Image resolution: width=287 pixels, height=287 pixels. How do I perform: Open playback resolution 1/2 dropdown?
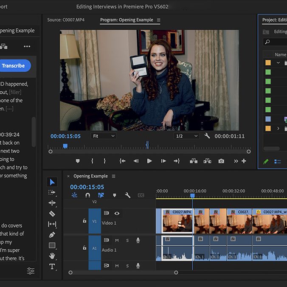[186, 136]
